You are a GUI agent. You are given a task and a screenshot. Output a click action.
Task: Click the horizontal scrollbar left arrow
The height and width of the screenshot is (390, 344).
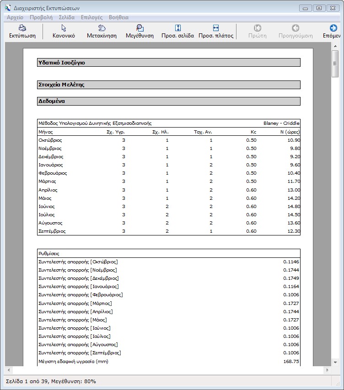pyautogui.click(x=8, y=369)
